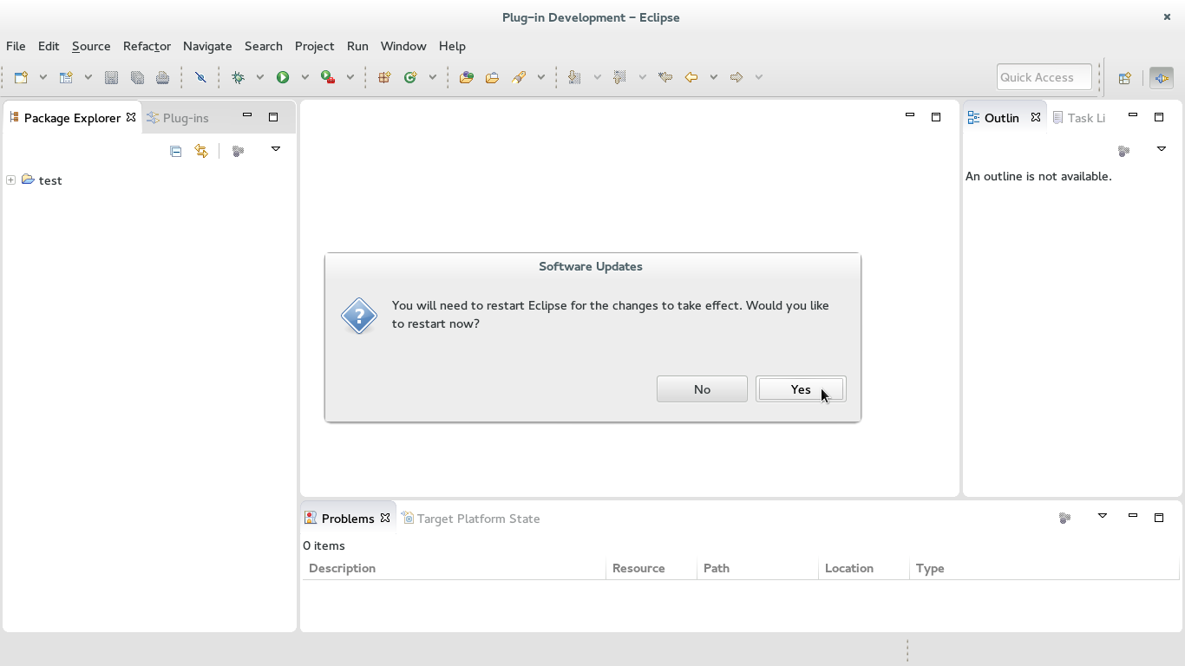1185x666 pixels.
Task: Toggle Link with Editor in Package Explorer
Action: click(x=201, y=151)
